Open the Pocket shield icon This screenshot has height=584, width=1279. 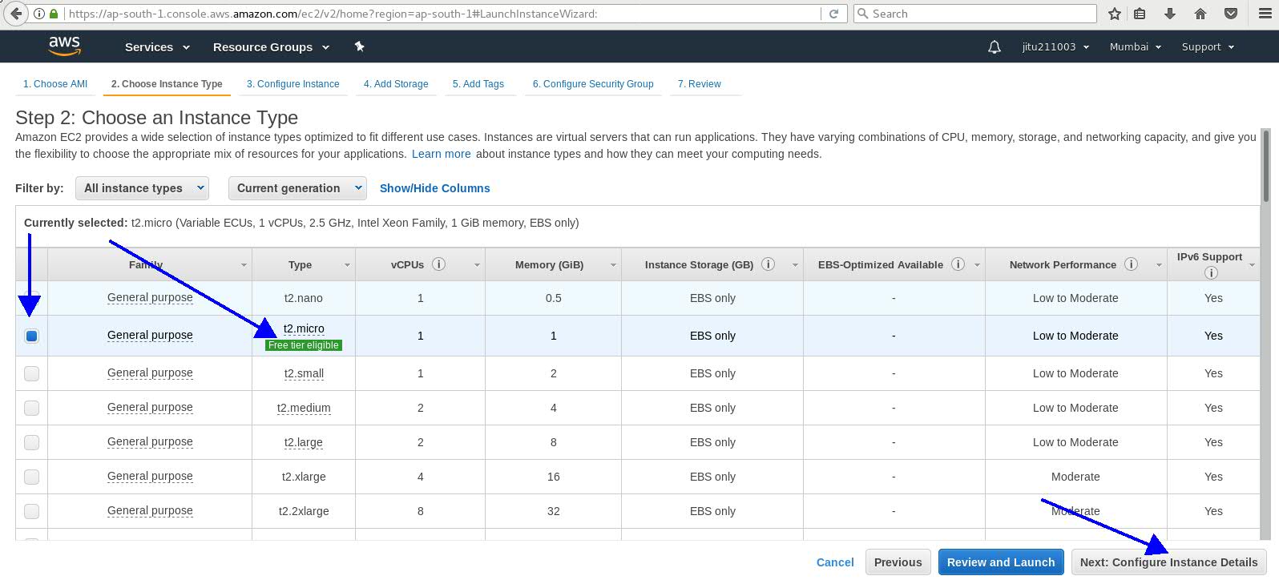click(1231, 14)
